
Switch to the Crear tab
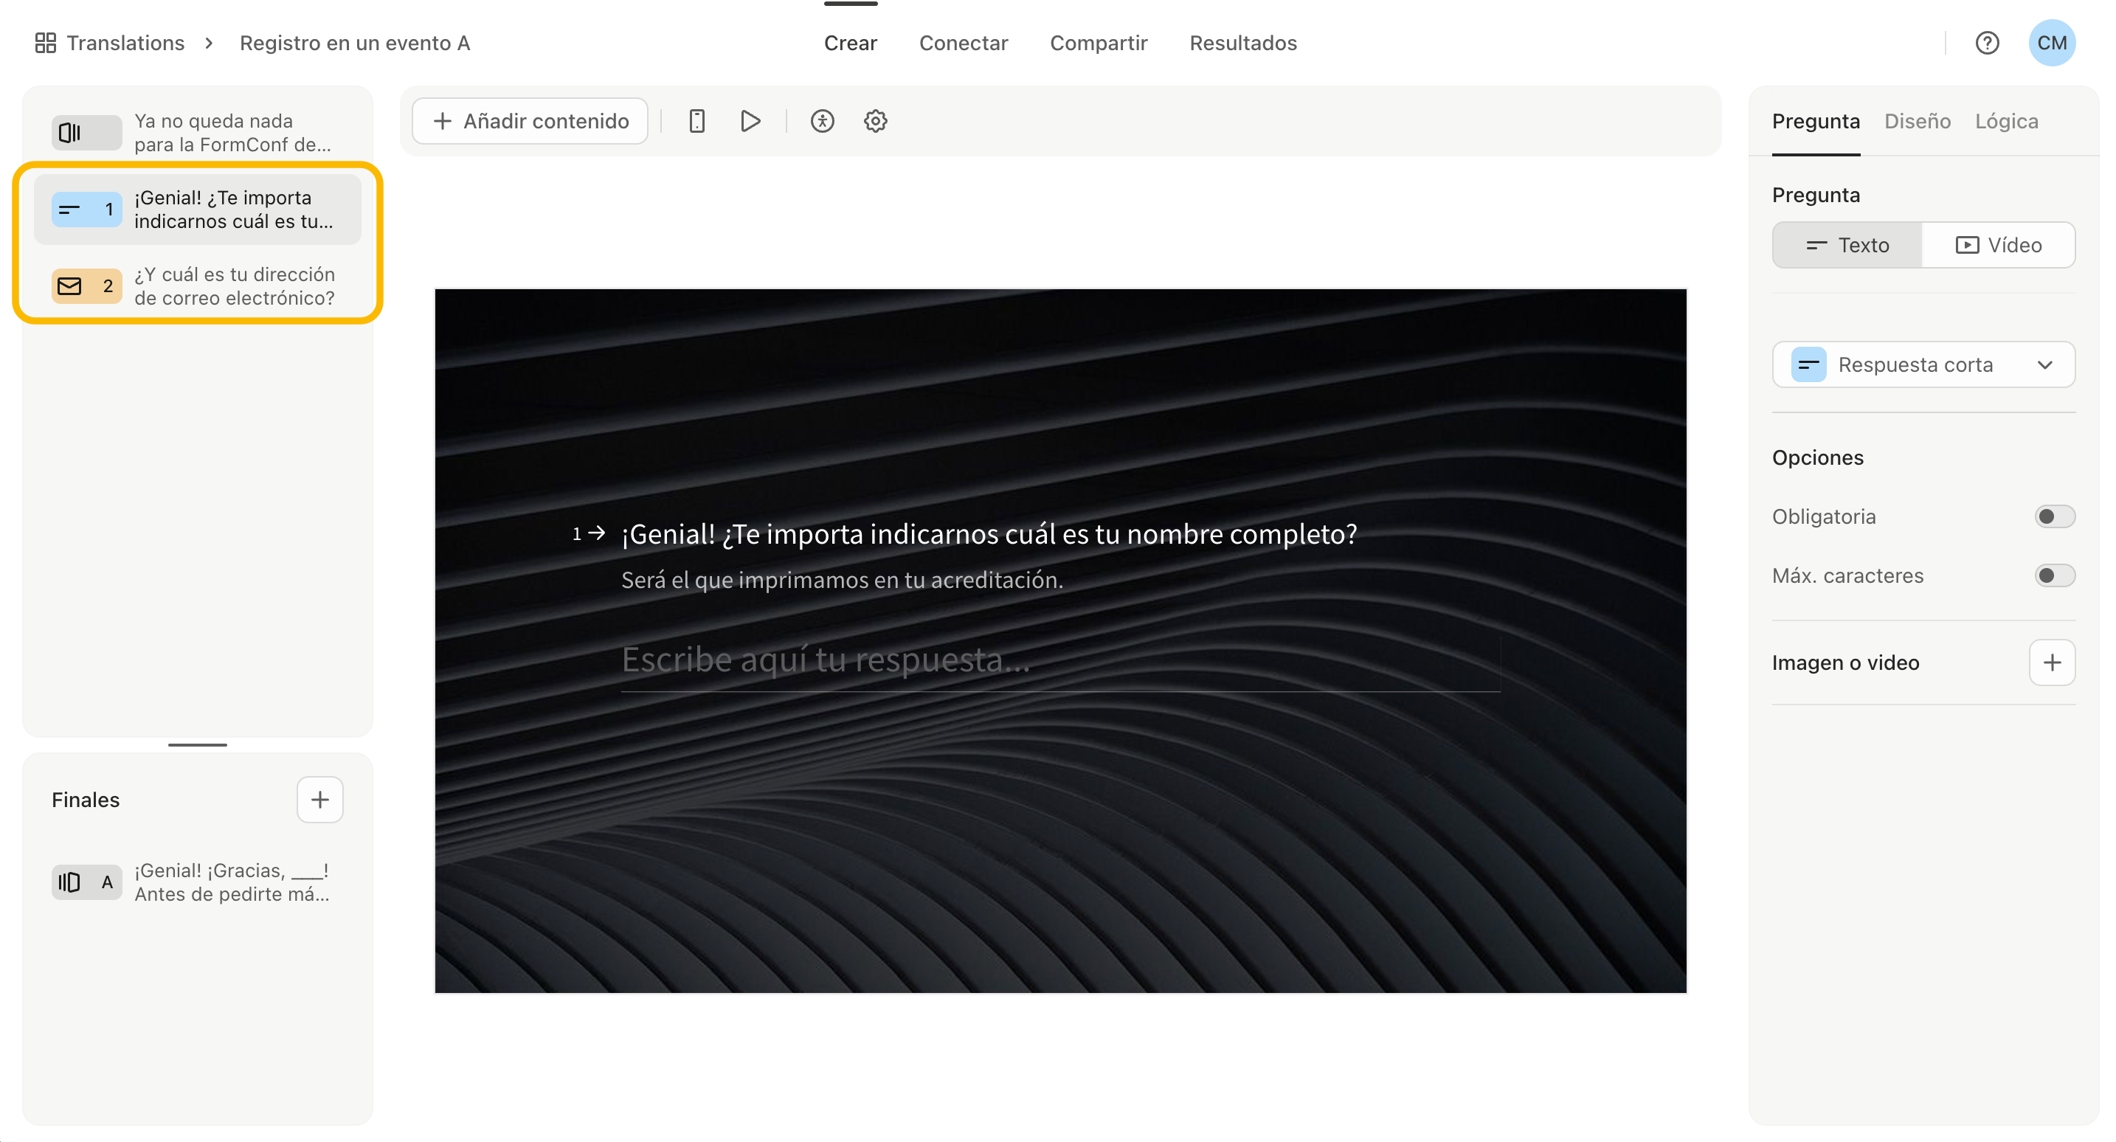tap(850, 43)
